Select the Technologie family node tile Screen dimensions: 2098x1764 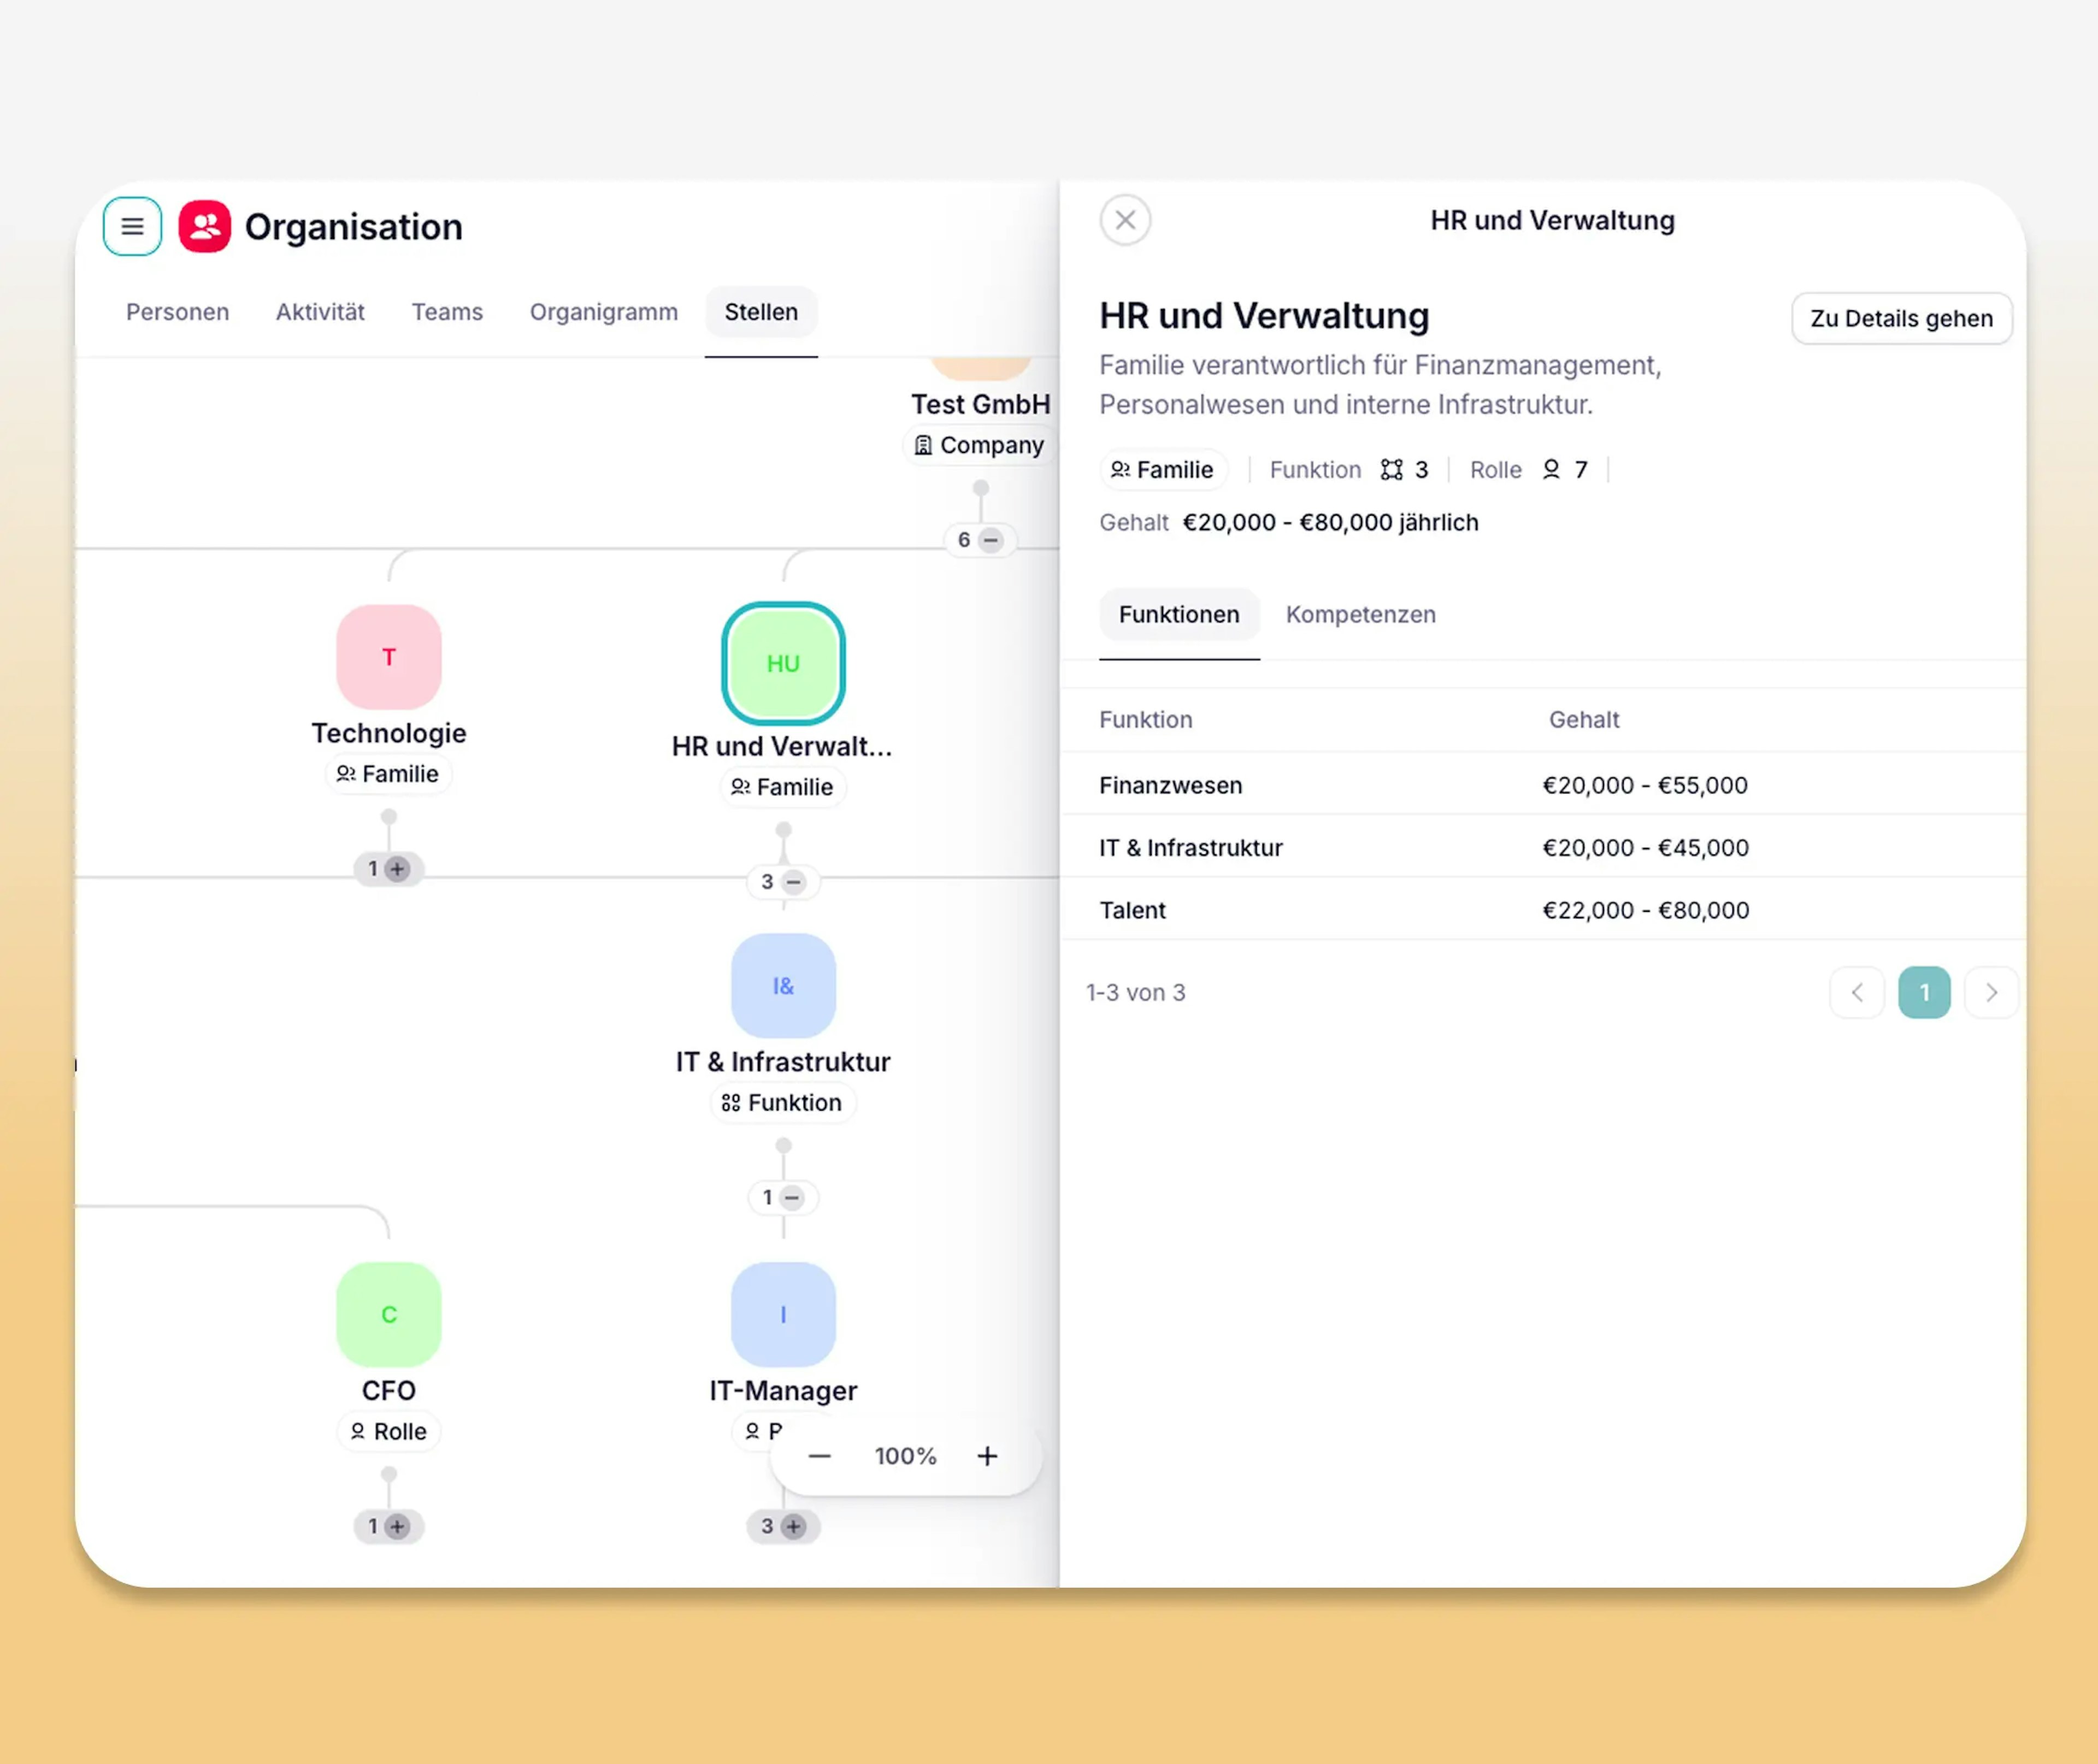click(x=389, y=657)
